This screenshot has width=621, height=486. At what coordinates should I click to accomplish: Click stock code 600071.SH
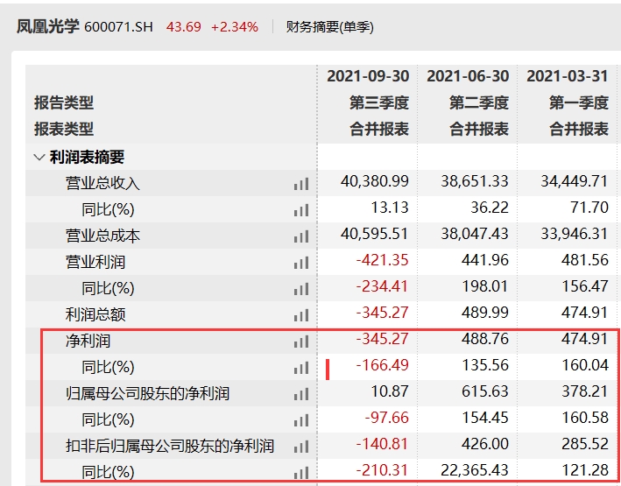click(x=118, y=27)
